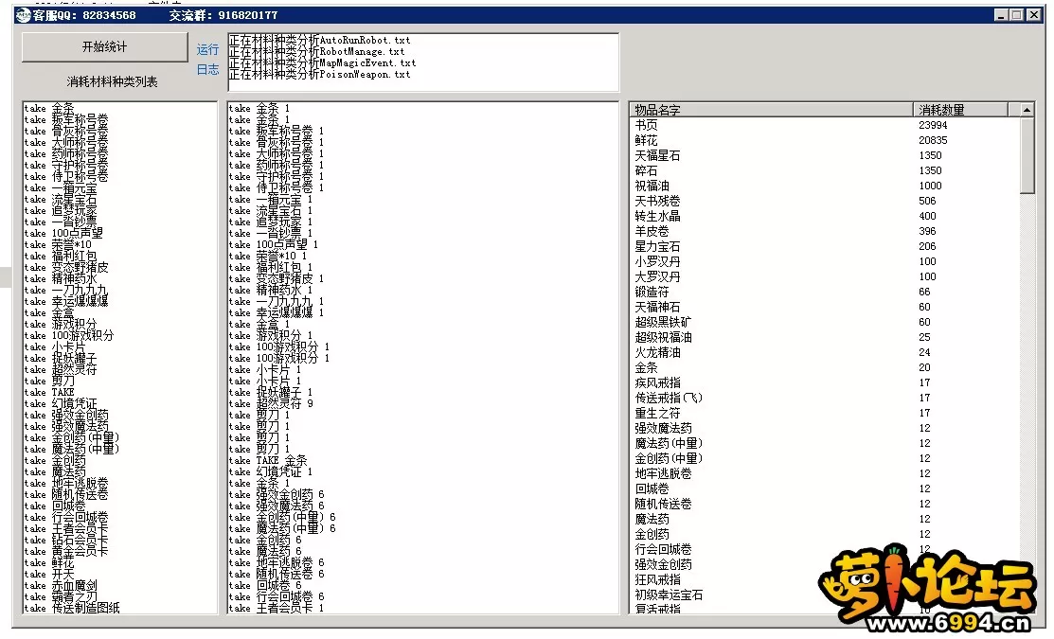Click the 20835 quantity cell

[x=933, y=140]
